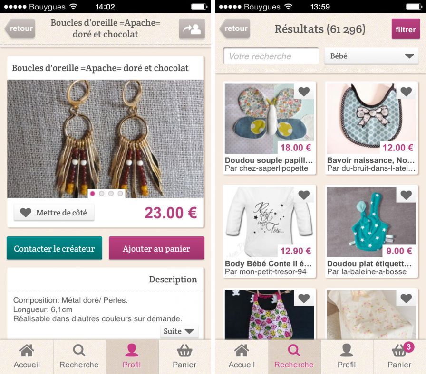Select second photo pagination dot

[102, 193]
